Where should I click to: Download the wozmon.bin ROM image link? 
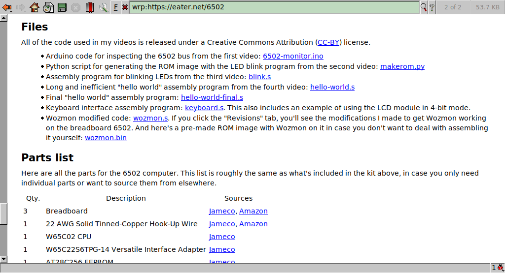pos(106,138)
